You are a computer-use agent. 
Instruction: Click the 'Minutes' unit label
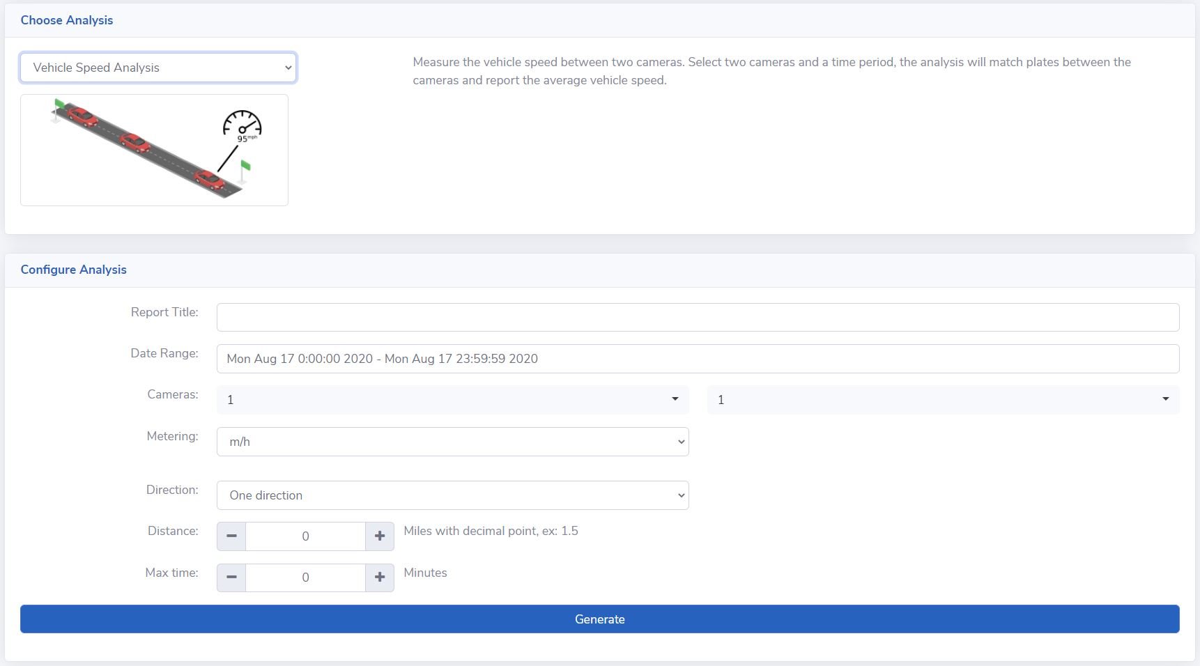pos(425,573)
